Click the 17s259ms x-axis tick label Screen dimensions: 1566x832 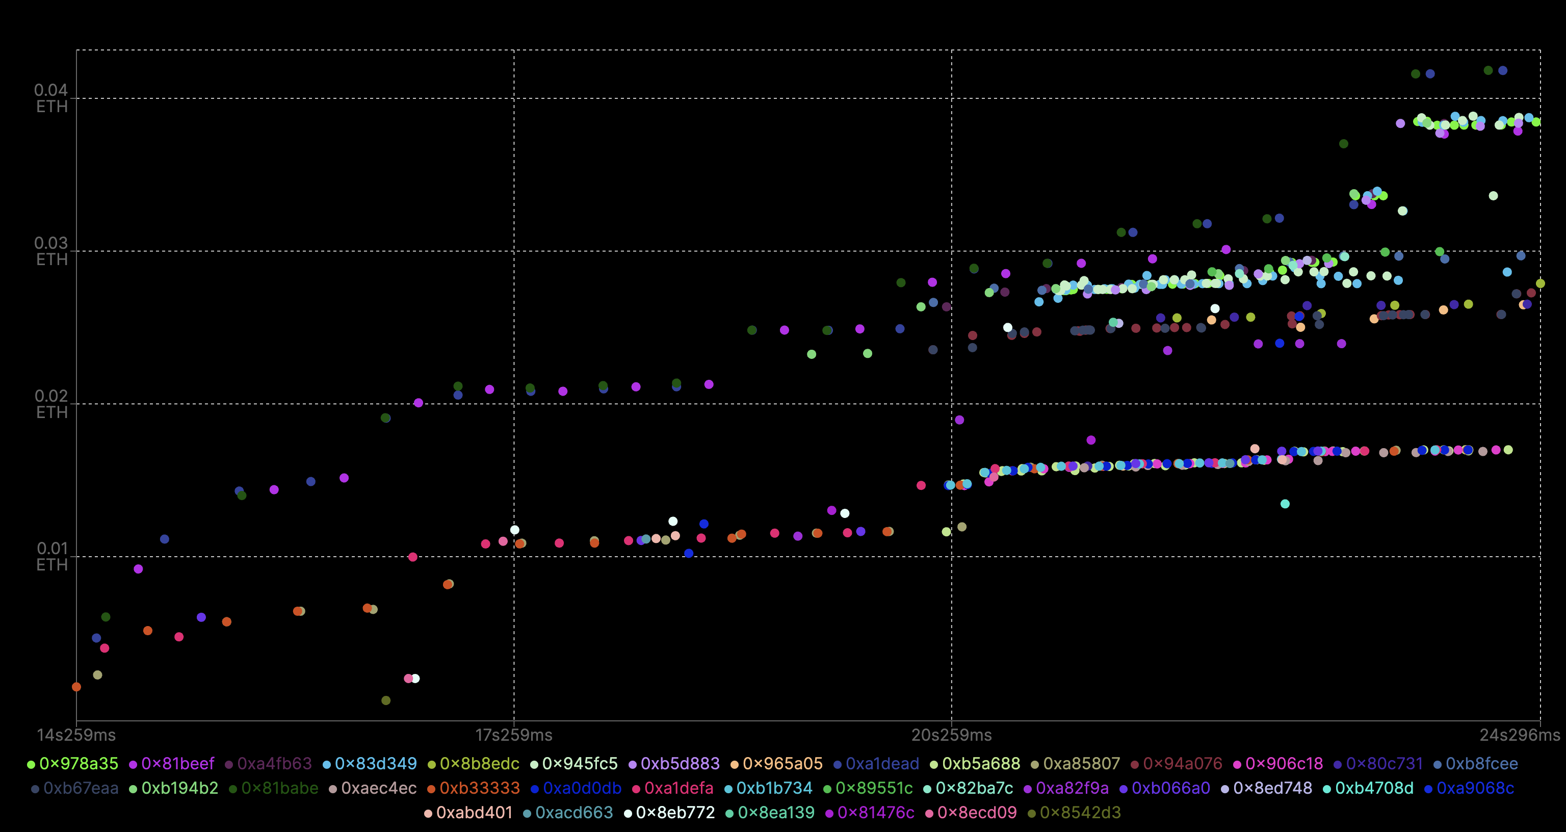[x=514, y=735]
